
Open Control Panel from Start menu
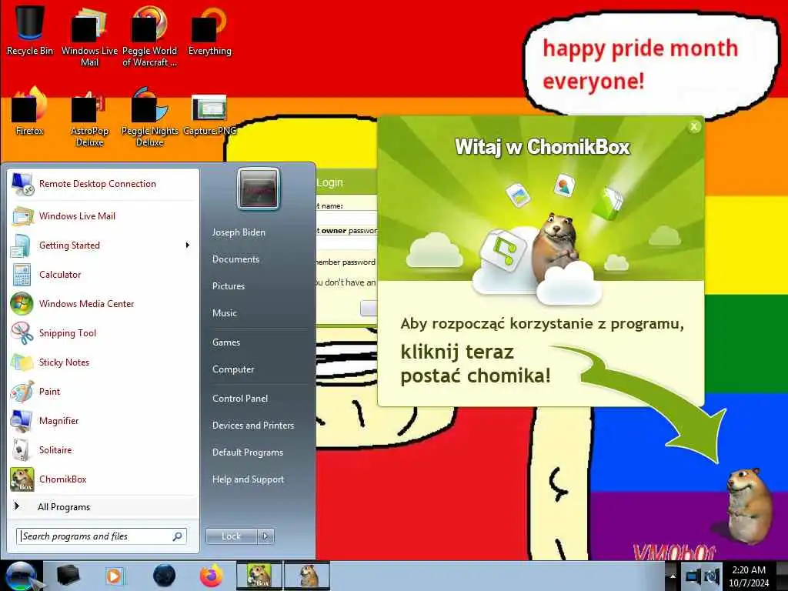pos(240,399)
